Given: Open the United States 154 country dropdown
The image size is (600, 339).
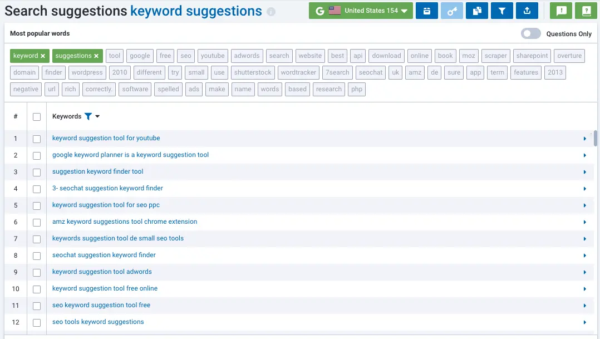Looking at the screenshot, I should tap(361, 10).
